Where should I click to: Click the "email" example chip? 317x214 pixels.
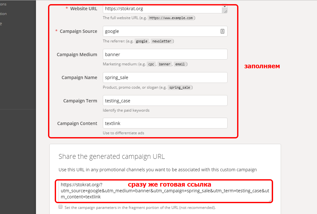coord(180,64)
